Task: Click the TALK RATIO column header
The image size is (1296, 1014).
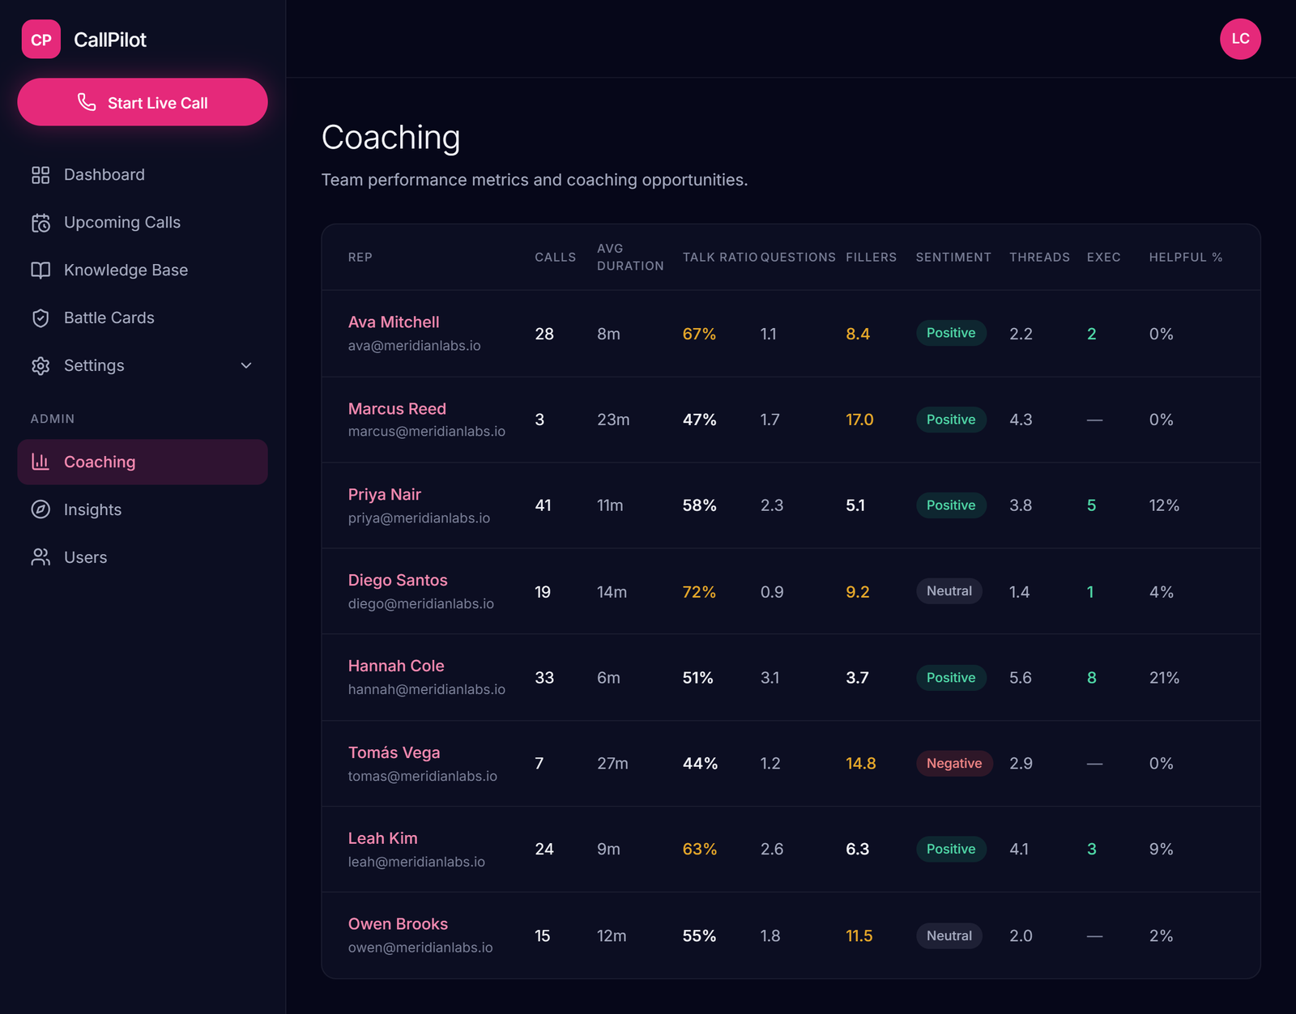Action: pyautogui.click(x=720, y=258)
